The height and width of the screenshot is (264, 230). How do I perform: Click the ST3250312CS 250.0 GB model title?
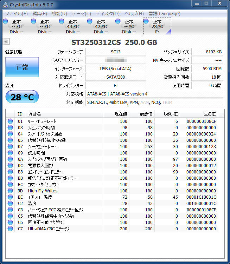pos(114,42)
